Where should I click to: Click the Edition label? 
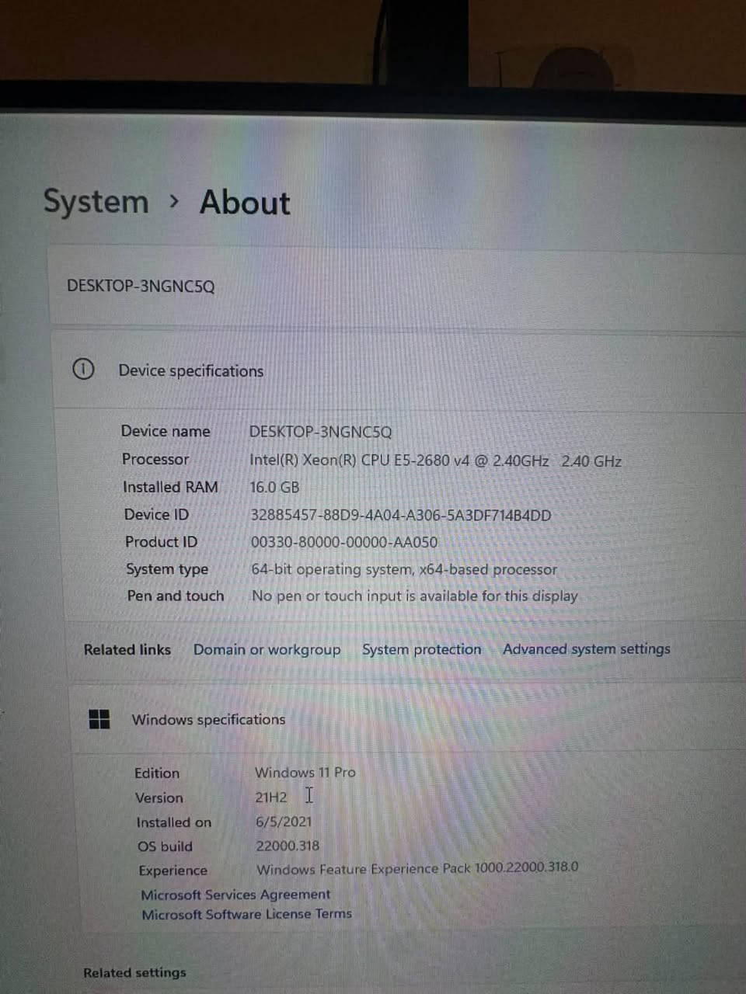tap(157, 773)
